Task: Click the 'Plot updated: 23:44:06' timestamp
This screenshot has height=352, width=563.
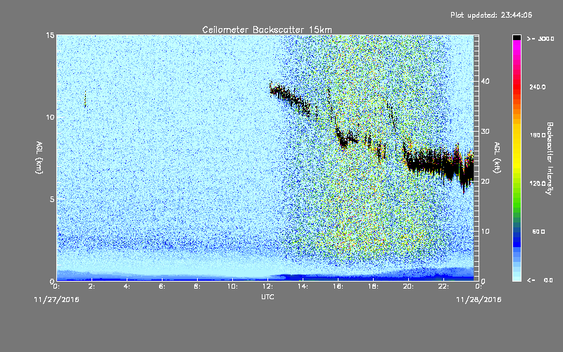Action: [x=491, y=15]
